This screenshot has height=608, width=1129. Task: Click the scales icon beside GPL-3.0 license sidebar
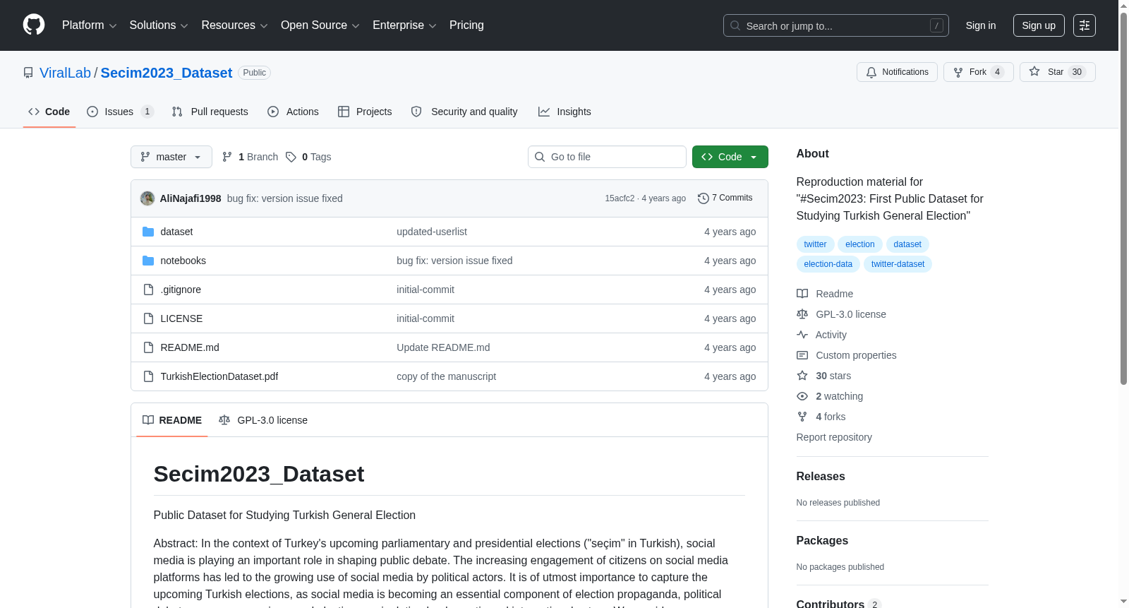(802, 314)
